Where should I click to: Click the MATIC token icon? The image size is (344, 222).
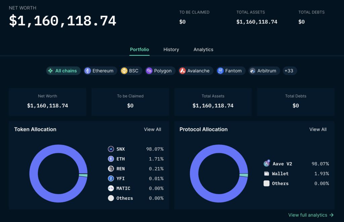[x=111, y=188]
